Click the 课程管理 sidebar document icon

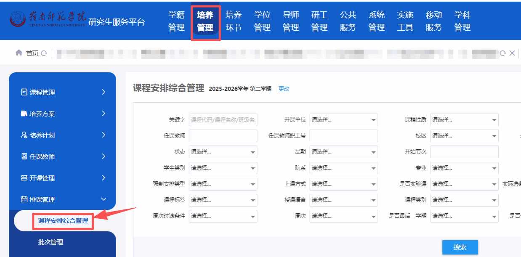[24, 92]
